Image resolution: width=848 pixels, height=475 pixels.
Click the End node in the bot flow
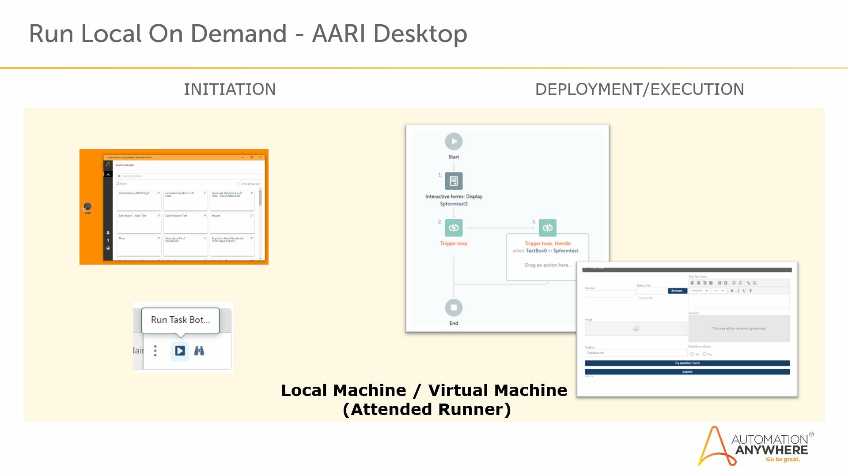(454, 308)
